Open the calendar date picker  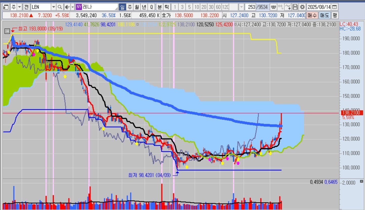tap(334, 7)
